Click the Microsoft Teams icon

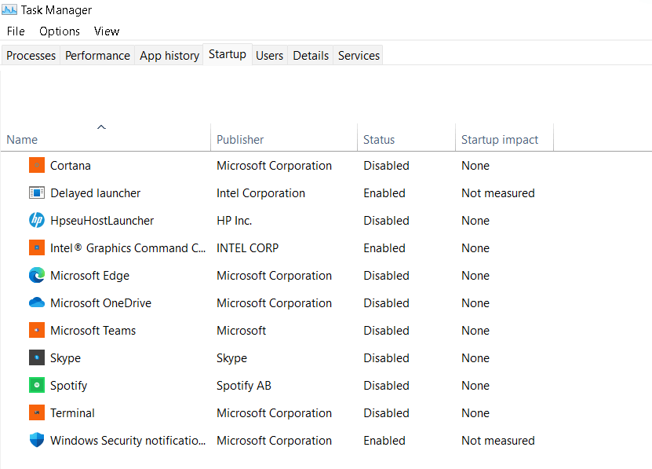point(36,331)
